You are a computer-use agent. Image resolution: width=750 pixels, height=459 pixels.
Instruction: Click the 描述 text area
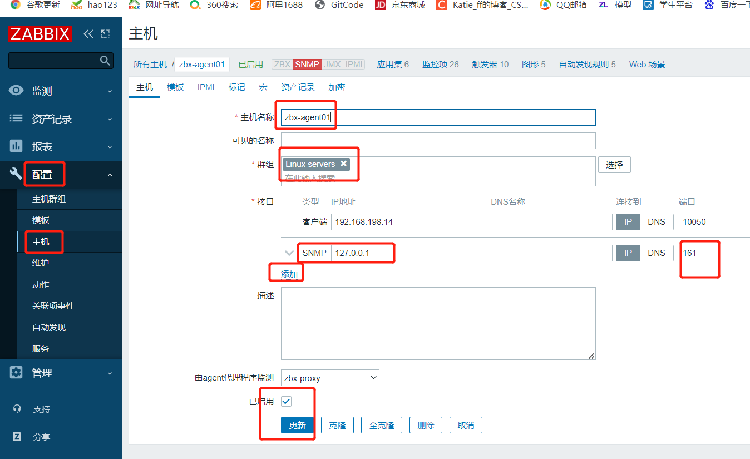438,323
